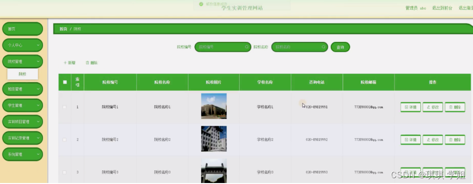This screenshot has height=184, width=473.
Task: Click phone number 020-89819993
Action: [317, 172]
